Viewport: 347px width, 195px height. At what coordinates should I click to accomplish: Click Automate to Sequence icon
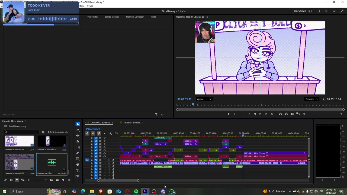point(52,180)
